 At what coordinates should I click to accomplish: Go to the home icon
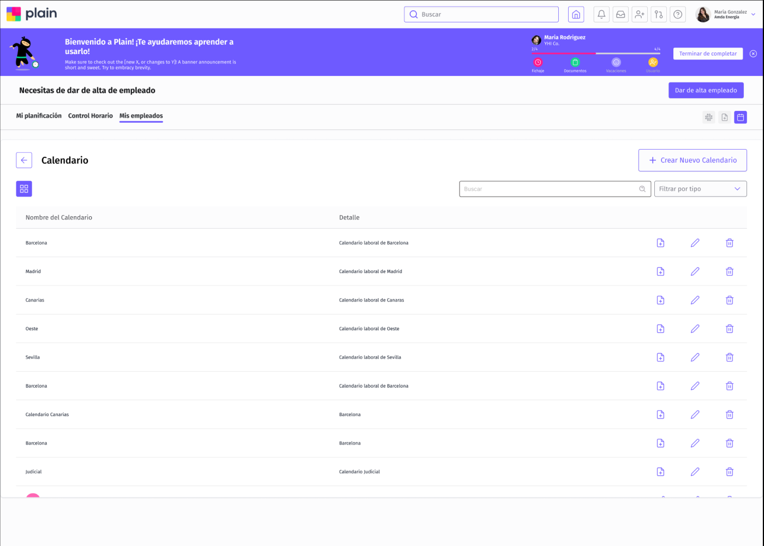576,15
